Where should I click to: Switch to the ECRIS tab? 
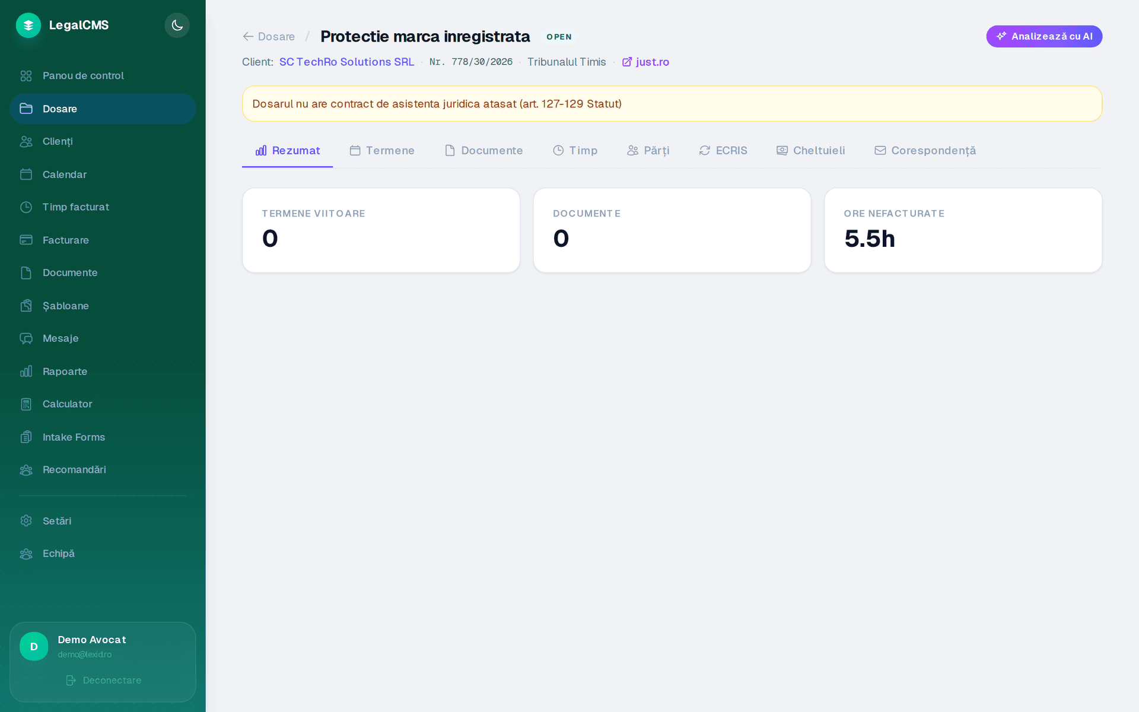tap(723, 151)
